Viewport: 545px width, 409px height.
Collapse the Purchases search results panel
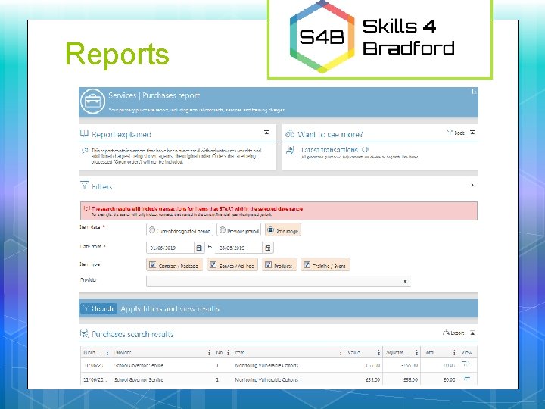472,333
